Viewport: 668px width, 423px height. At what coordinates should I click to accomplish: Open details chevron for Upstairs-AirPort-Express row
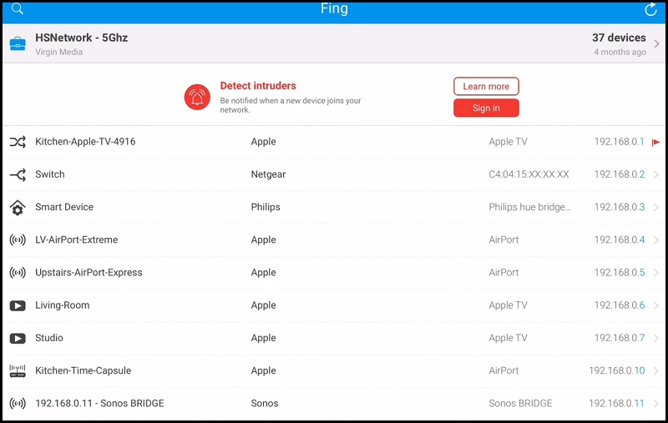tap(656, 273)
